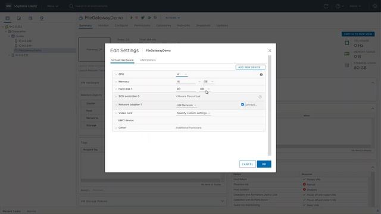Open the Menu dropdown in the header
This screenshot has width=381, height=214.
coord(53,6)
